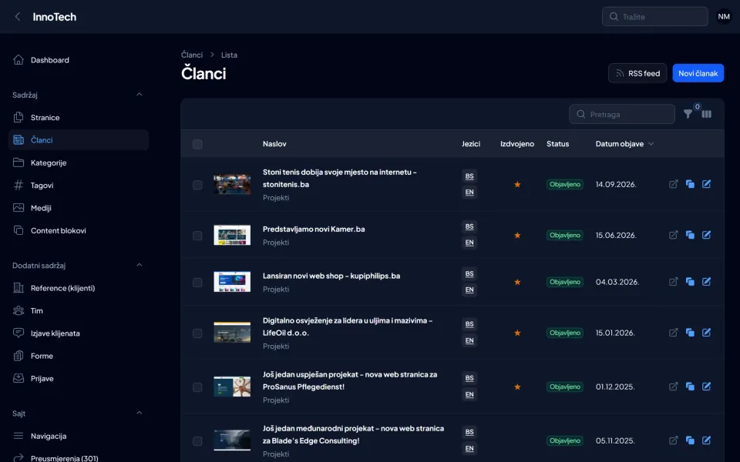740x462 pixels.
Task: Open Forme in sidebar
Action: point(79,356)
